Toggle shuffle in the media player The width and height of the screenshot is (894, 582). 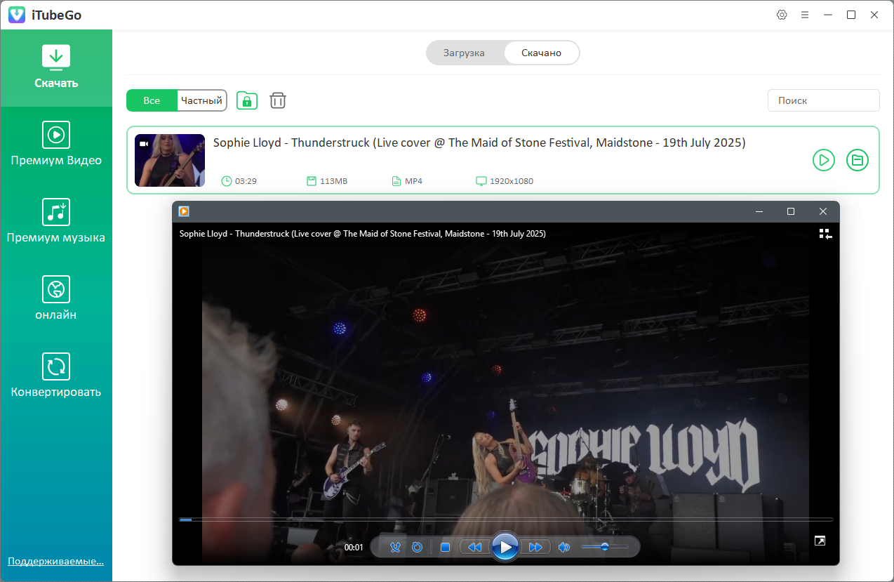coord(395,547)
